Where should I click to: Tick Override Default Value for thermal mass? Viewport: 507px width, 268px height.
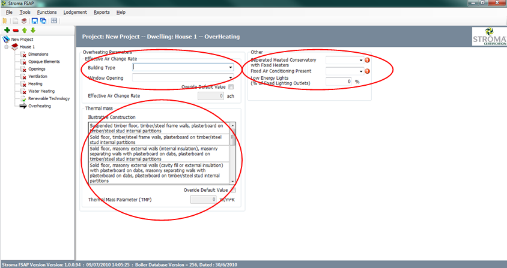(233, 190)
